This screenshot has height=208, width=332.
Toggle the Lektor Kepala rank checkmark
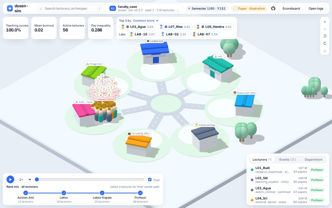tap(102, 193)
